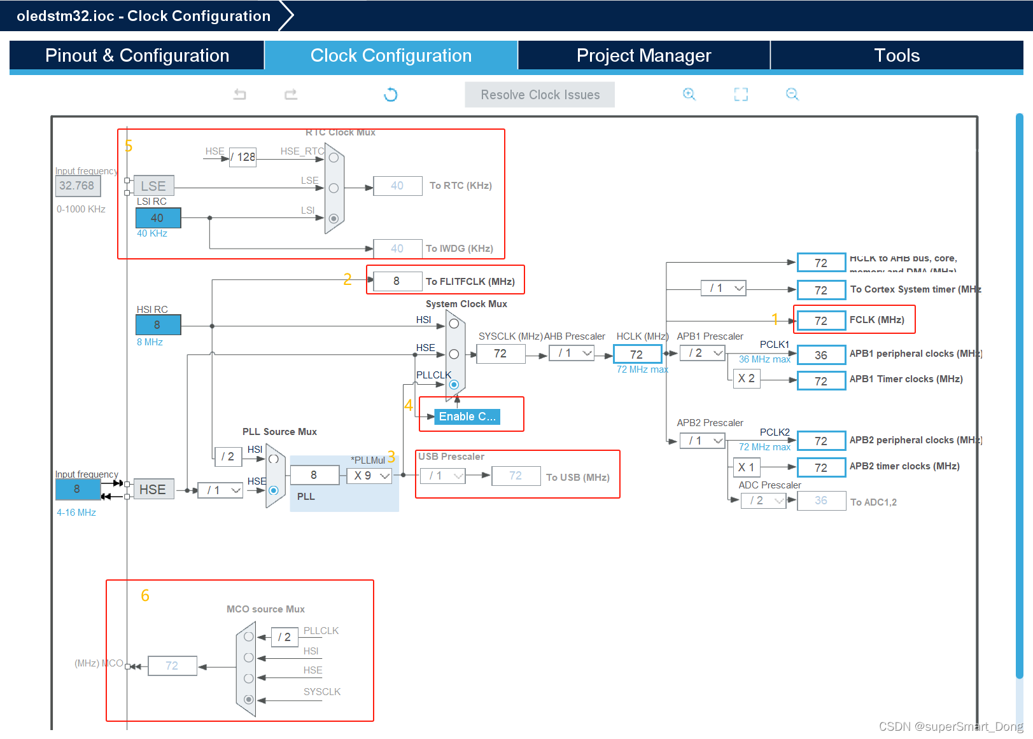Click HCLK (MHz) 72 input field

[637, 354]
